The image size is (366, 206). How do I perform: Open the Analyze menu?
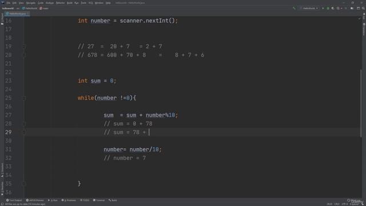click(50, 3)
